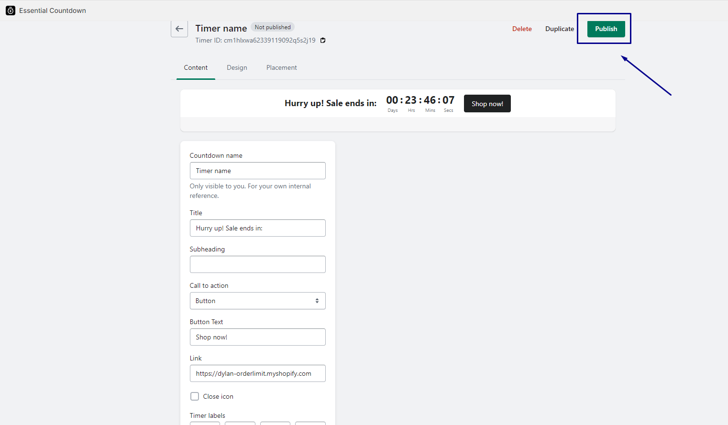Edit the Countdown name field

pos(258,171)
